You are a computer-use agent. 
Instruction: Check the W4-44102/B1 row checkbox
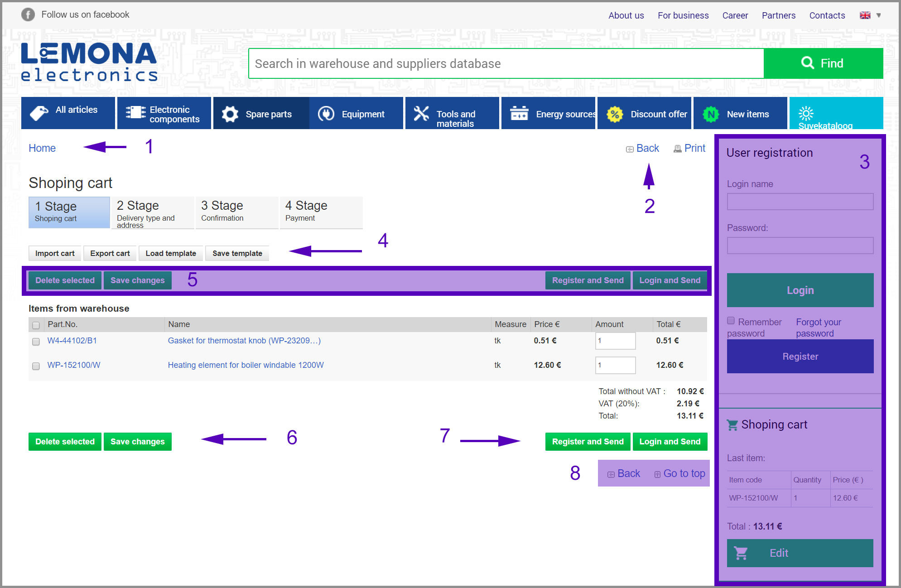pyautogui.click(x=36, y=342)
